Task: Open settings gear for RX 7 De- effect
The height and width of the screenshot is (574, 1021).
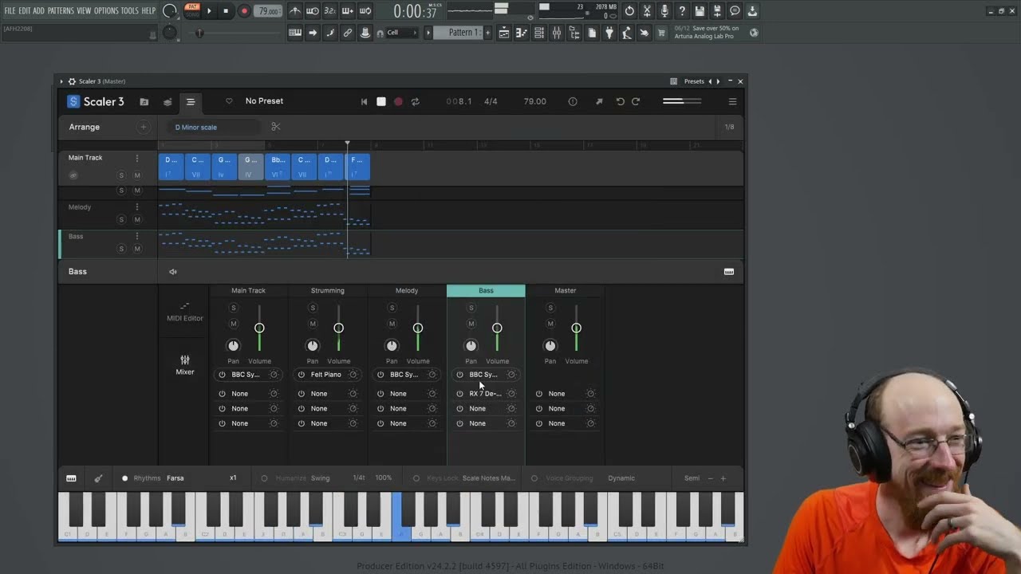Action: pos(511,394)
